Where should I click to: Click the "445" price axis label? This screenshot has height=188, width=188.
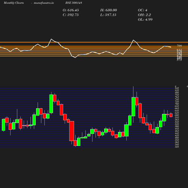[177, 133]
